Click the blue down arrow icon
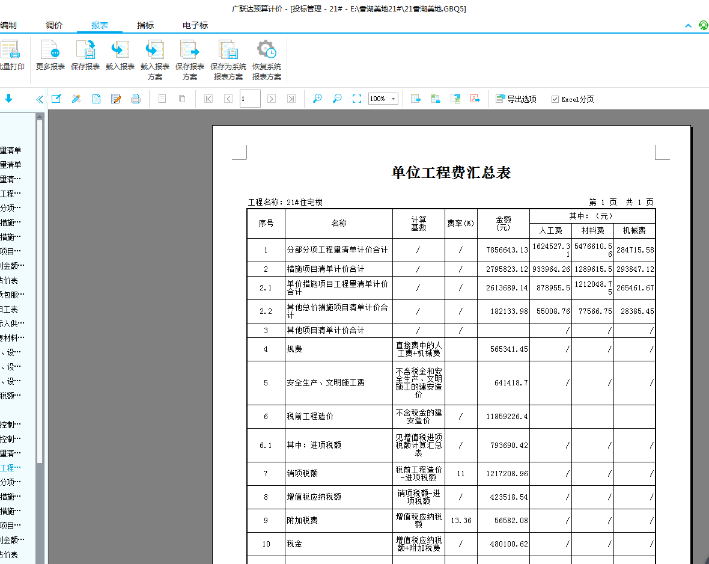The image size is (709, 564). (x=8, y=98)
